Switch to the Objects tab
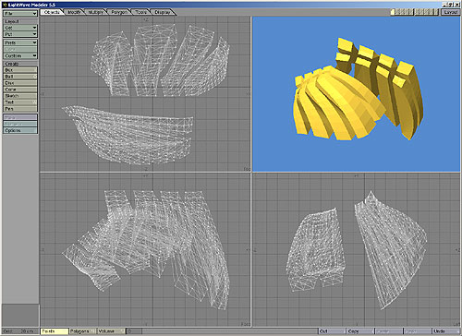Viewport: 462px width, 336px height. point(52,12)
